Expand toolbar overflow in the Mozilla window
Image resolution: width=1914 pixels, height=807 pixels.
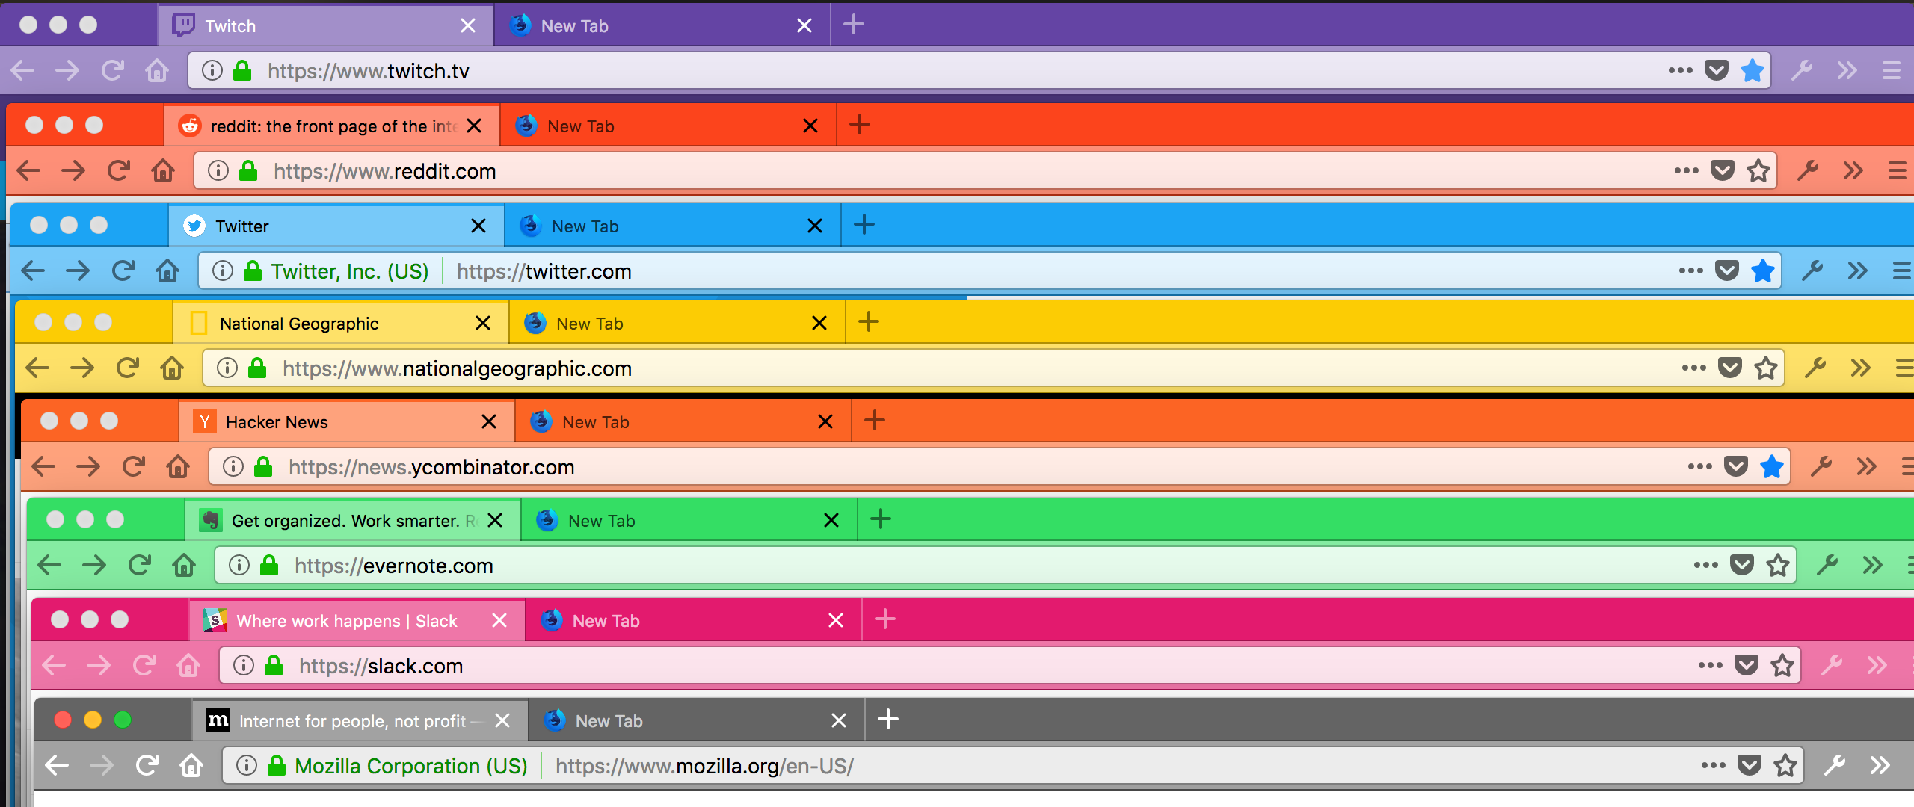pyautogui.click(x=1880, y=766)
